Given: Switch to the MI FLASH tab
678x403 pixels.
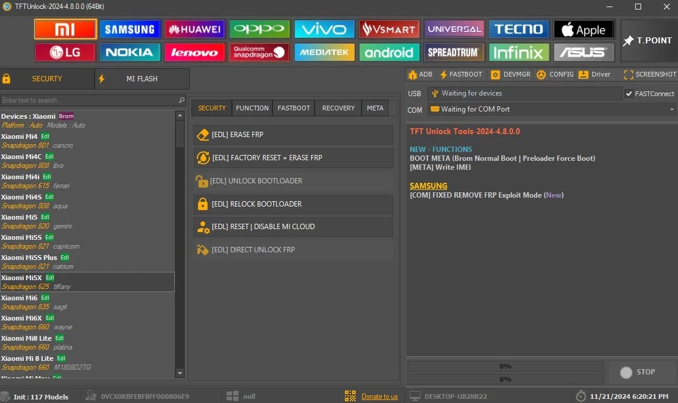Looking at the screenshot, I should point(142,79).
